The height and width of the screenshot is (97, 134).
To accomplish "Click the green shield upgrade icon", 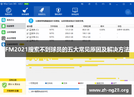I will (x=4, y=85).
